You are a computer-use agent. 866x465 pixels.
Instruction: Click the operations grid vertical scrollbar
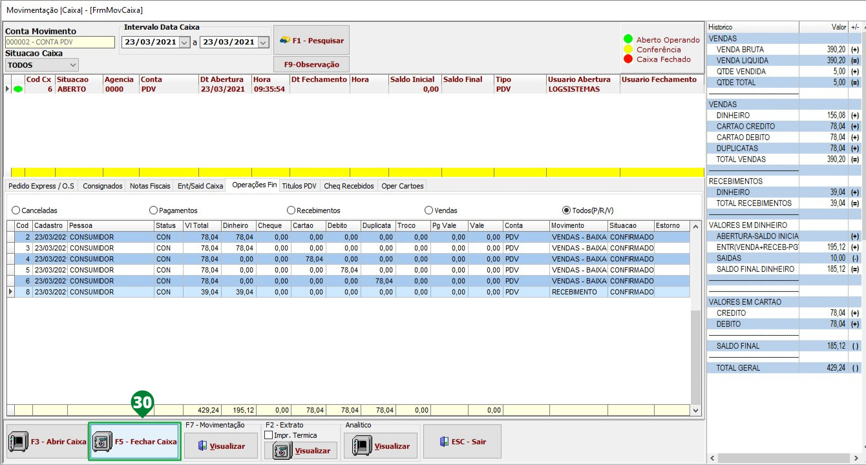[x=695, y=318]
